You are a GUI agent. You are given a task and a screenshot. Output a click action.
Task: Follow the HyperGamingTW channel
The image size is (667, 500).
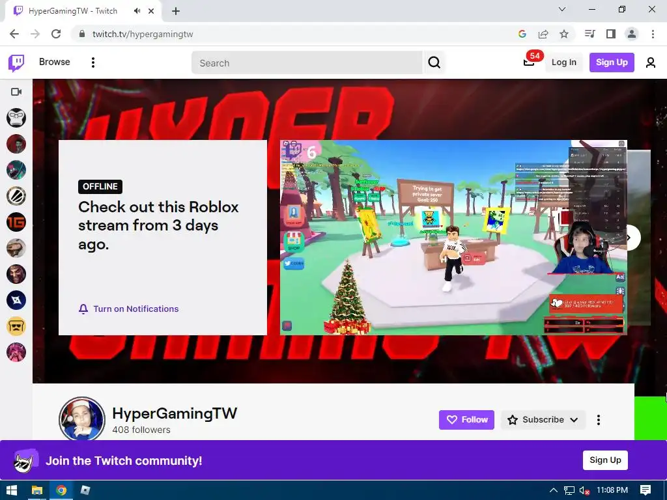[x=466, y=420]
